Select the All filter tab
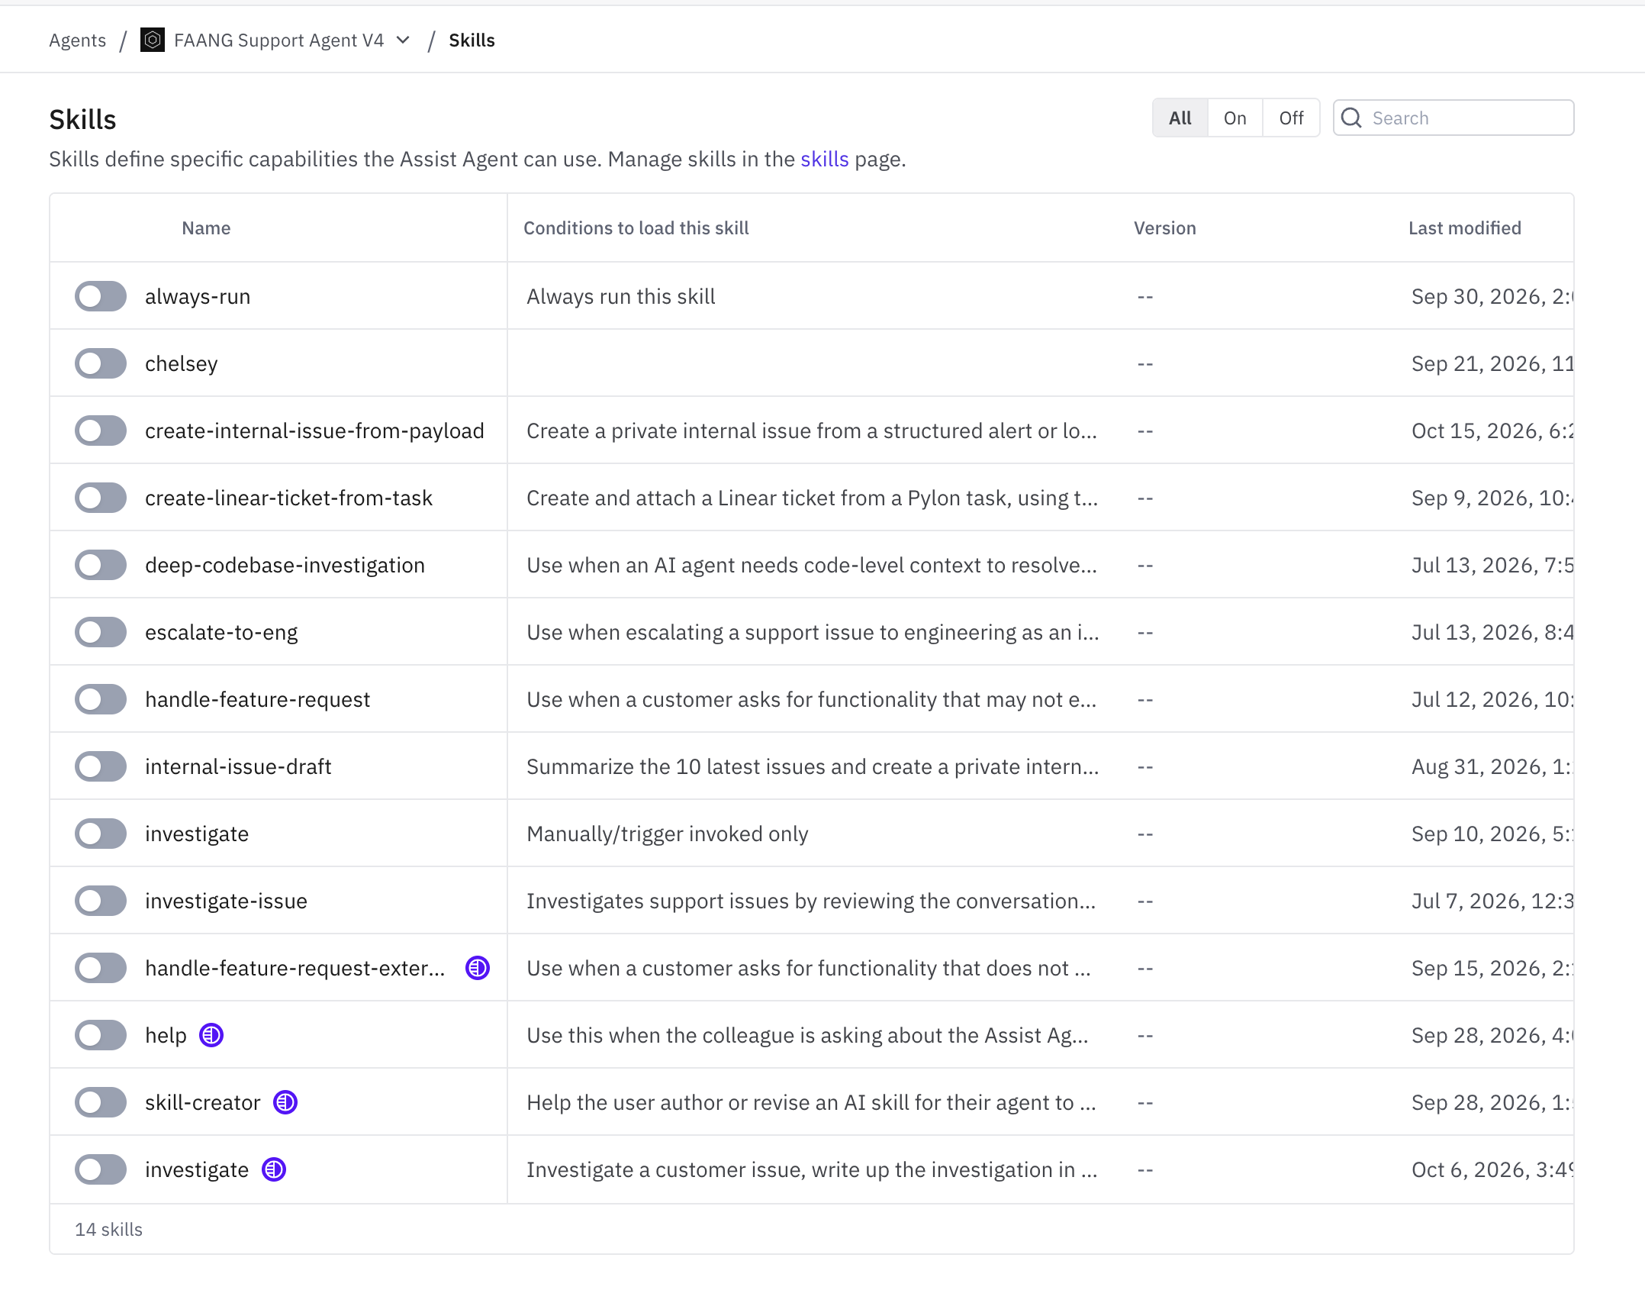Viewport: 1645px width, 1290px height. (x=1180, y=118)
